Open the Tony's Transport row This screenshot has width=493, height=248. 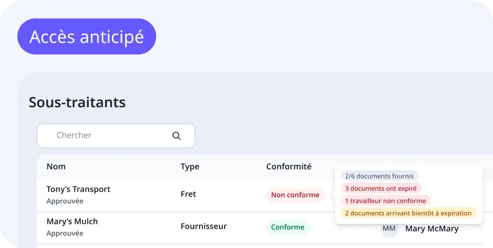point(186,196)
